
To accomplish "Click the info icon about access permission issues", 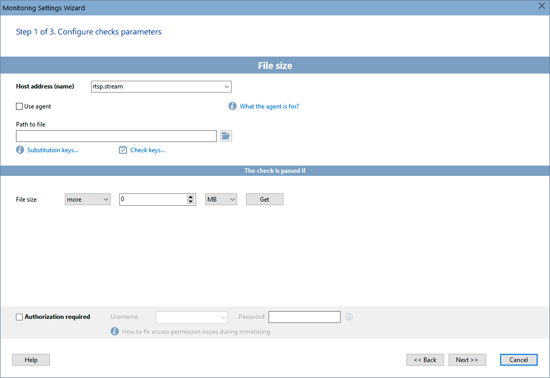I will (x=114, y=331).
